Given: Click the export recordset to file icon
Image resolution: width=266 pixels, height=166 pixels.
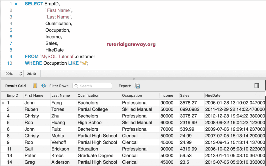Looking at the screenshot, I should (x=137, y=86).
